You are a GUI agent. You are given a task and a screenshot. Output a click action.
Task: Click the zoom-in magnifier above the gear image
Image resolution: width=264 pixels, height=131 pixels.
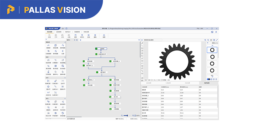(x=205, y=40)
